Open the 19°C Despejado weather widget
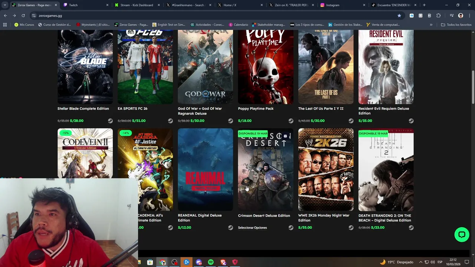The image size is (475, 267). [396, 262]
